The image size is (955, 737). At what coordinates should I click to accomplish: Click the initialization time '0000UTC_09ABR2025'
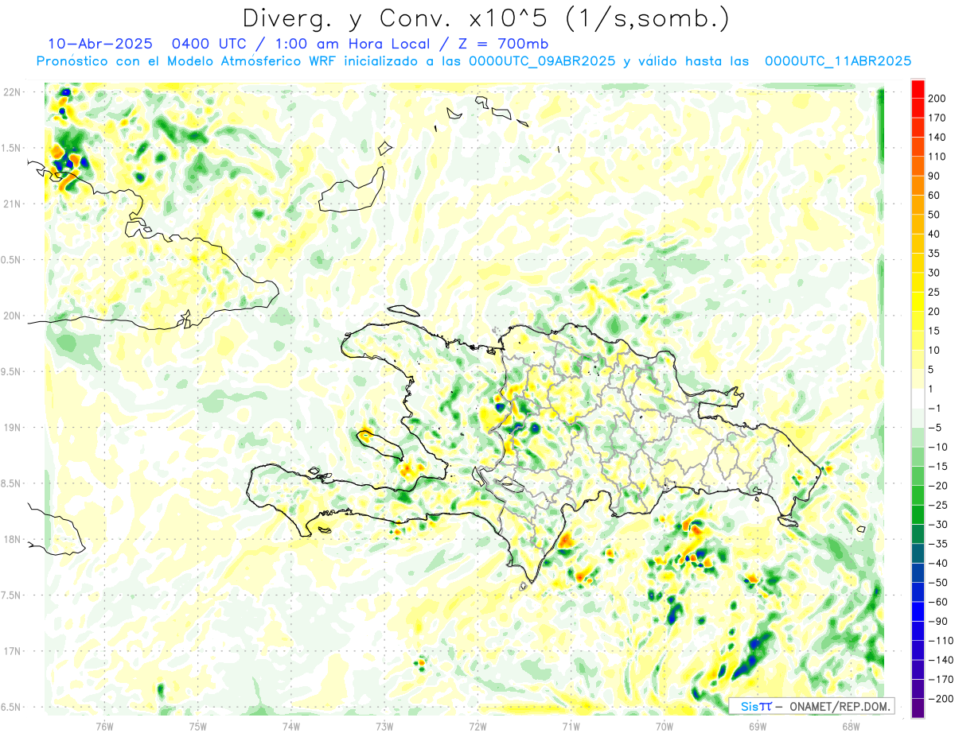[x=542, y=60]
